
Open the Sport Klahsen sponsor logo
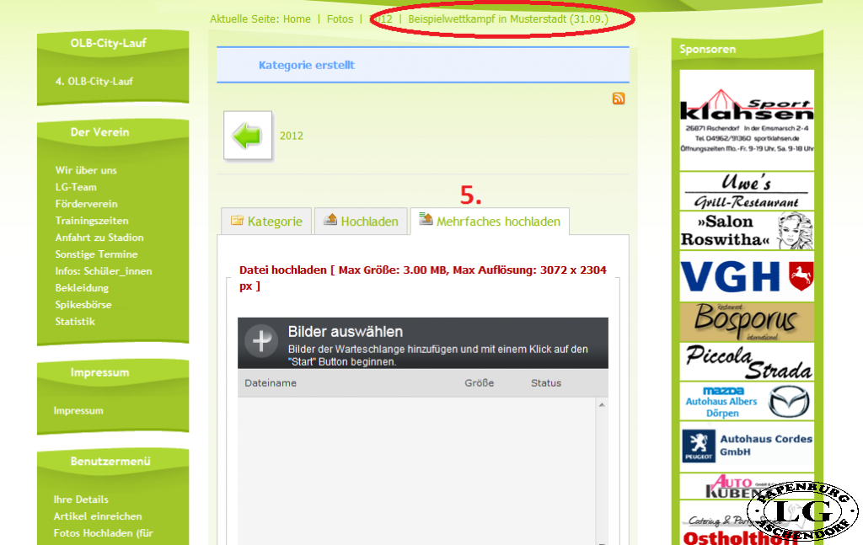pos(747,120)
